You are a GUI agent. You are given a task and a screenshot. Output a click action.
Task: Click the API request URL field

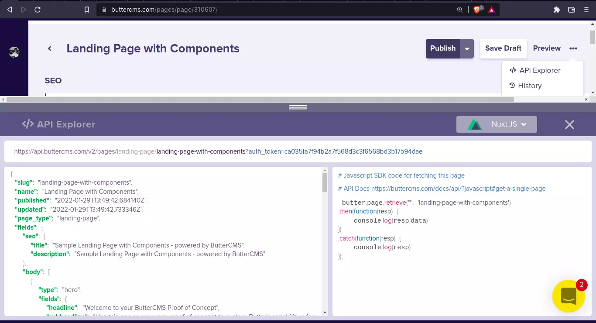point(298,151)
